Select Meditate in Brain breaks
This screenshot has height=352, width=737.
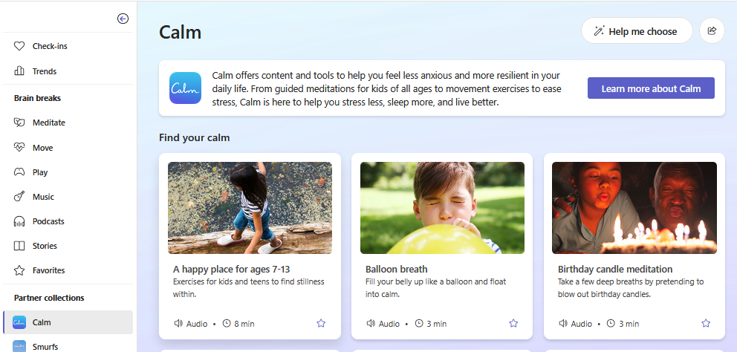[48, 123]
